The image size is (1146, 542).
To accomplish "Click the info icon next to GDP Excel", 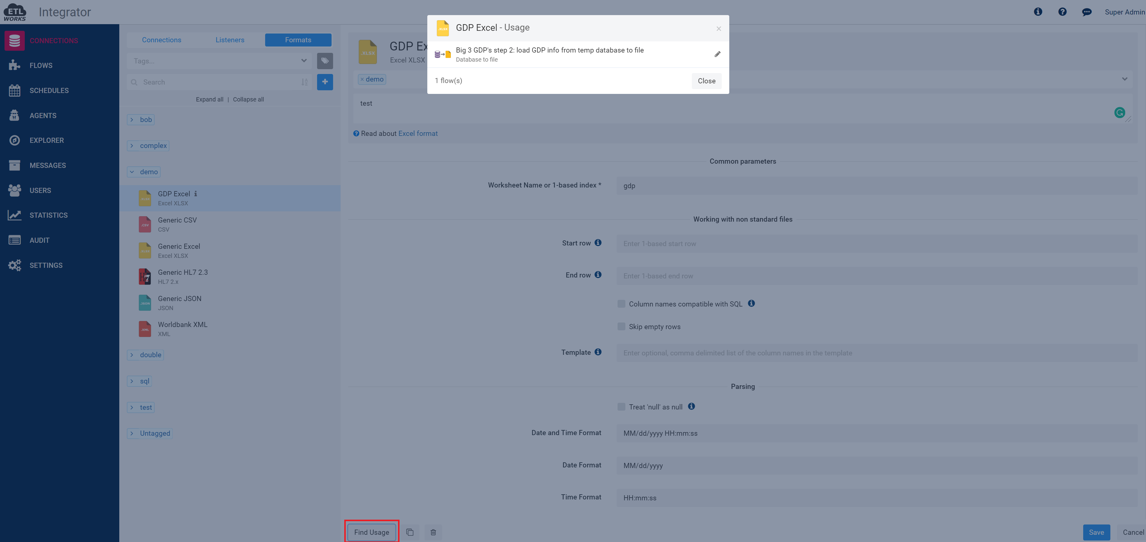I will 195,194.
